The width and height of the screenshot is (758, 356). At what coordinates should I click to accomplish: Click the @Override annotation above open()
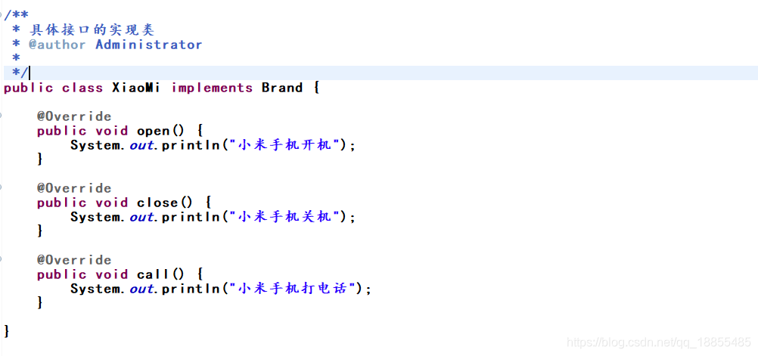click(x=74, y=116)
